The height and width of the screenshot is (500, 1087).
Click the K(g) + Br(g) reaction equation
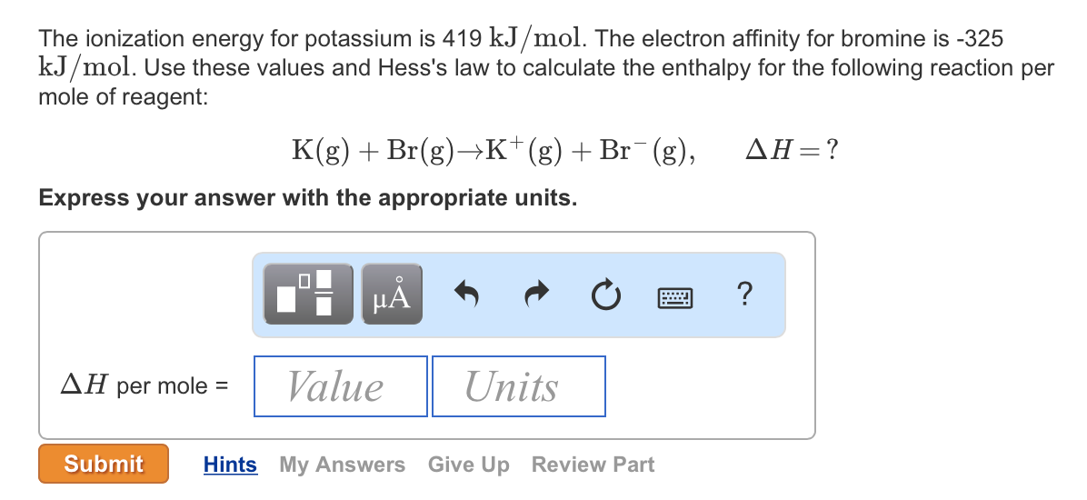click(494, 150)
